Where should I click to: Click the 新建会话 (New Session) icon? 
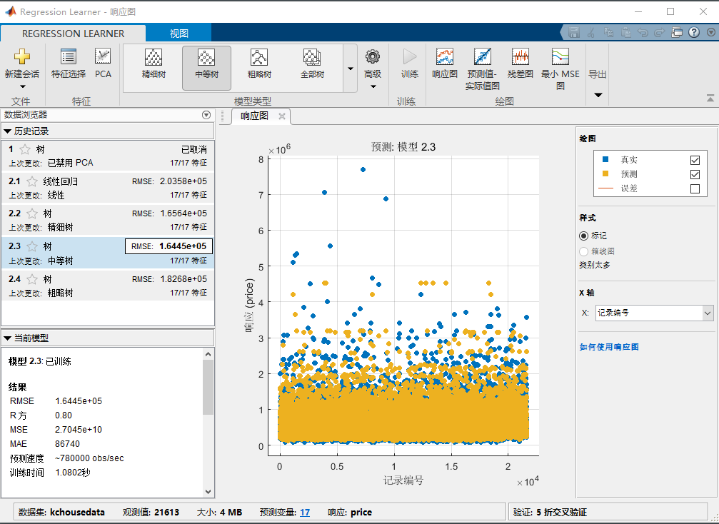21,58
